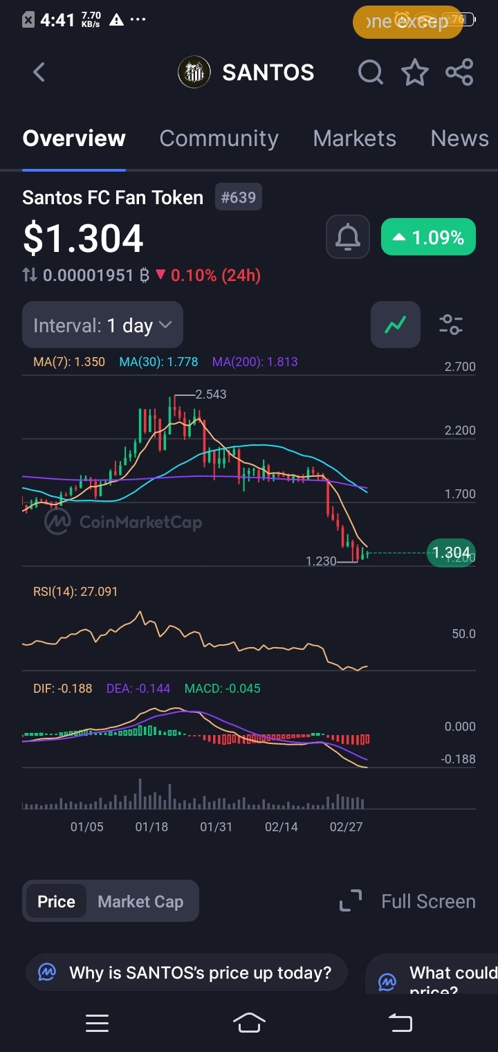Swap currency with the arrows beside BTC price
Image resolution: width=498 pixels, height=1052 pixels.
click(x=30, y=275)
